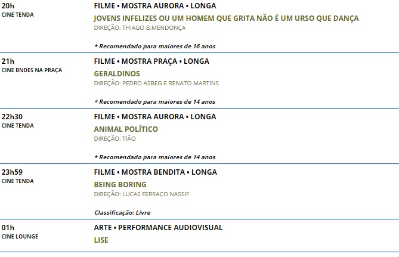Screen dimensions: 399x257
Task: Click the GERALDINOS film title
Action: [118, 73]
